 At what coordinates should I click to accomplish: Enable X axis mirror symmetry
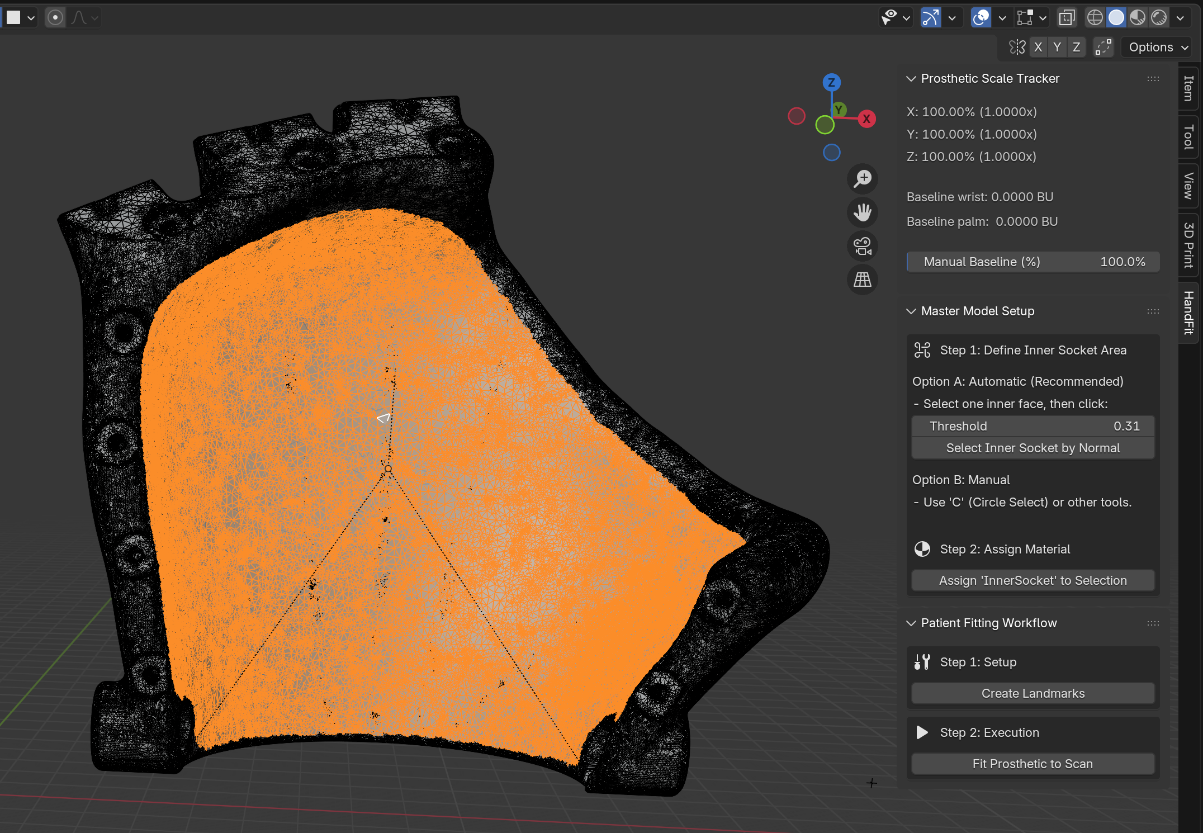(x=1038, y=47)
